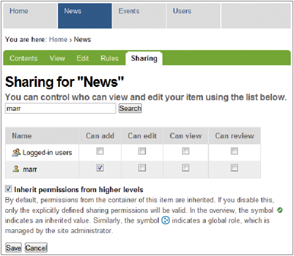The image size is (294, 256).
Task: Click the Logged-in users group icon
Action: click(x=16, y=152)
